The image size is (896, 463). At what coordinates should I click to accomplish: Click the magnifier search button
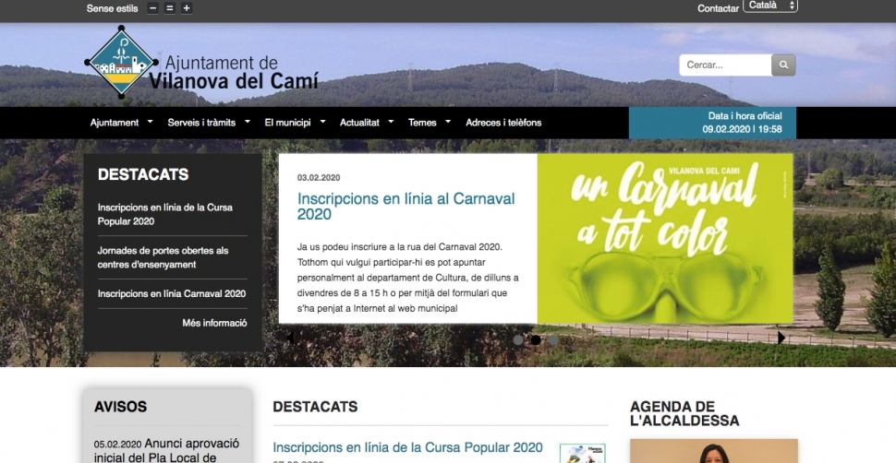click(783, 65)
